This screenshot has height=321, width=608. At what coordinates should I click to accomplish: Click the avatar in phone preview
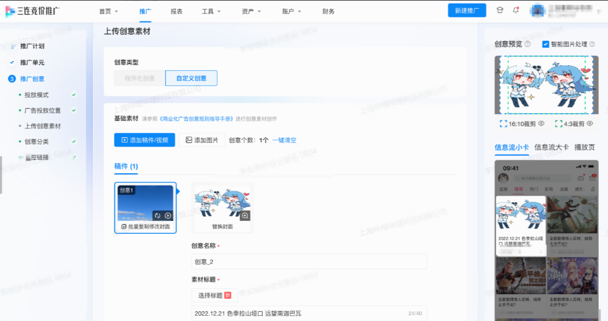click(503, 178)
